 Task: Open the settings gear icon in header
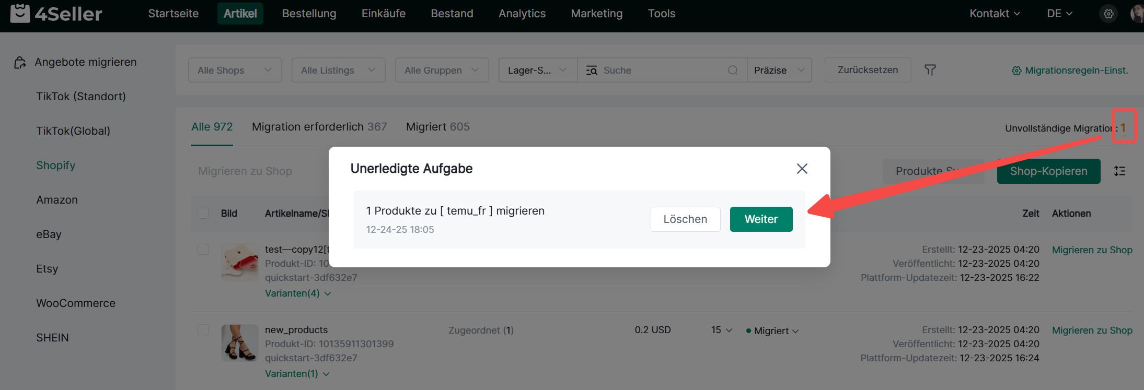tap(1108, 14)
